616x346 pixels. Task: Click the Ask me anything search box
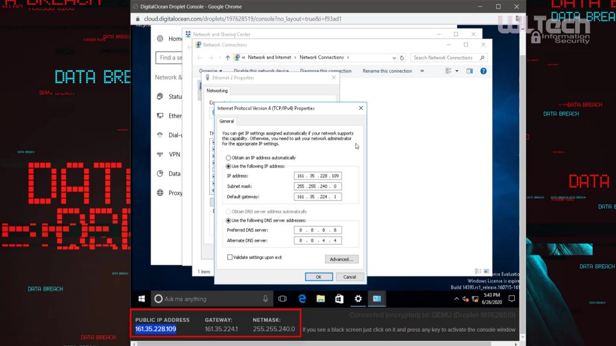[211, 299]
